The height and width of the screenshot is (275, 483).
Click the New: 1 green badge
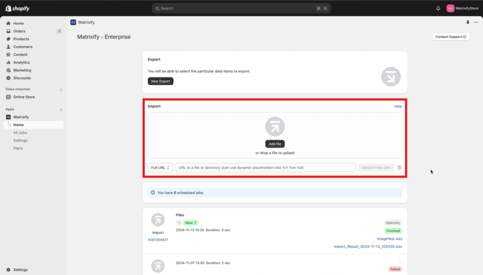[191, 223]
